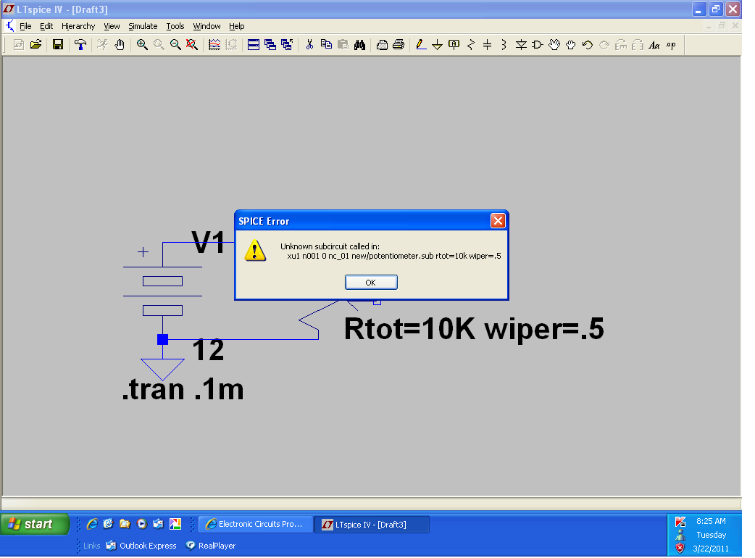The width and height of the screenshot is (755, 558).
Task: Close the SPICE Error dialog with X
Action: (498, 220)
